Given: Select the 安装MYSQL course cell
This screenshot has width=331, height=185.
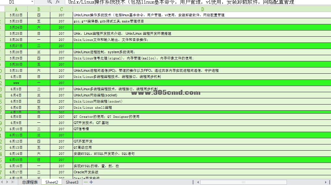Looking at the screenshot, I should [x=202, y=154].
